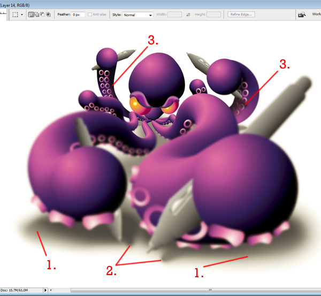Click the Refine Edge button
The image size is (321, 296).
click(241, 14)
